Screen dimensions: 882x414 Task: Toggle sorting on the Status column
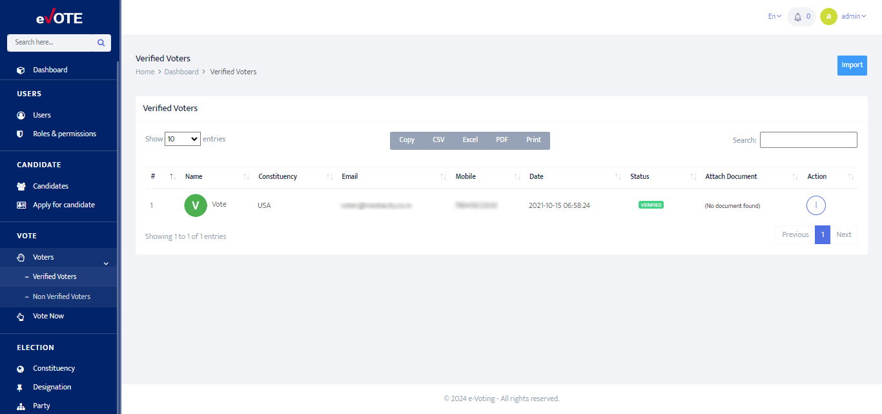coord(692,176)
